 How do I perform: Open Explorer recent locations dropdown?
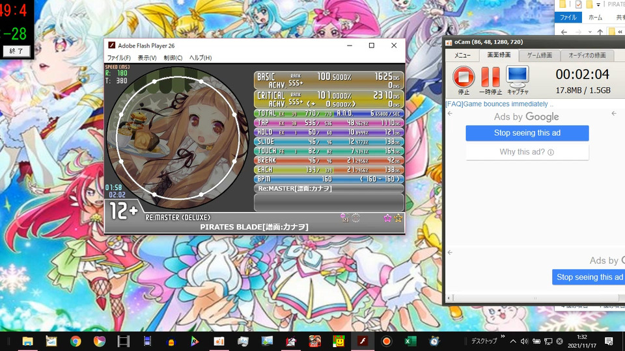[x=590, y=32]
